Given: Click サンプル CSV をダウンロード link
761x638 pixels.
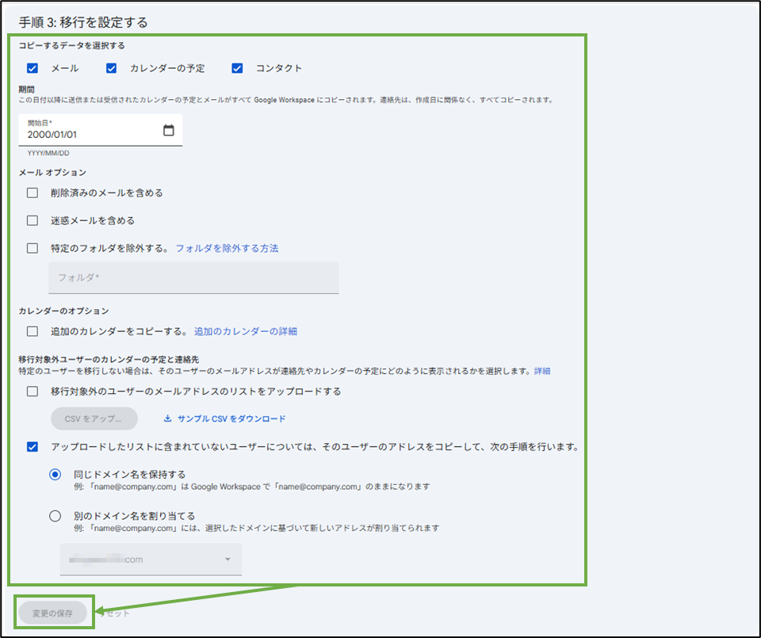Looking at the screenshot, I should coord(231,418).
